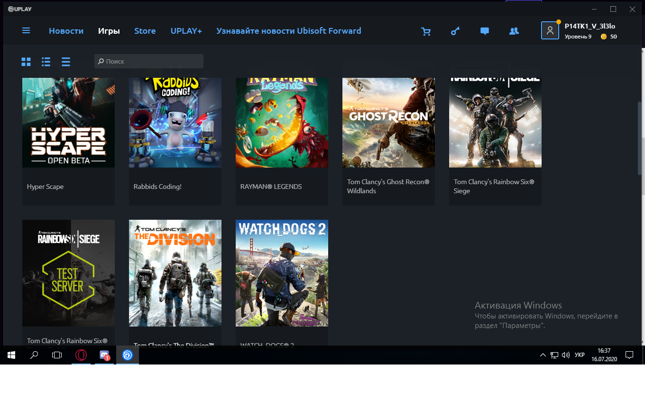The height and width of the screenshot is (402, 645).
Task: Open the chat messages icon
Action: click(x=484, y=31)
